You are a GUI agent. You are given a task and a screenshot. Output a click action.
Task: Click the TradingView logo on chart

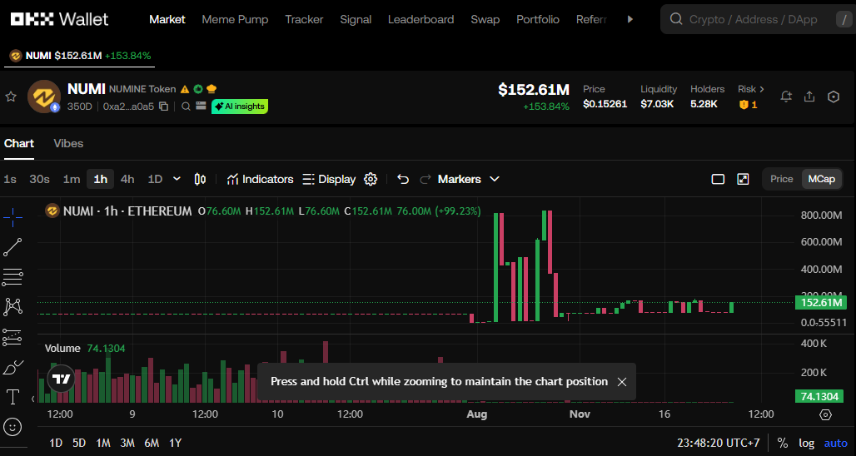(x=61, y=379)
